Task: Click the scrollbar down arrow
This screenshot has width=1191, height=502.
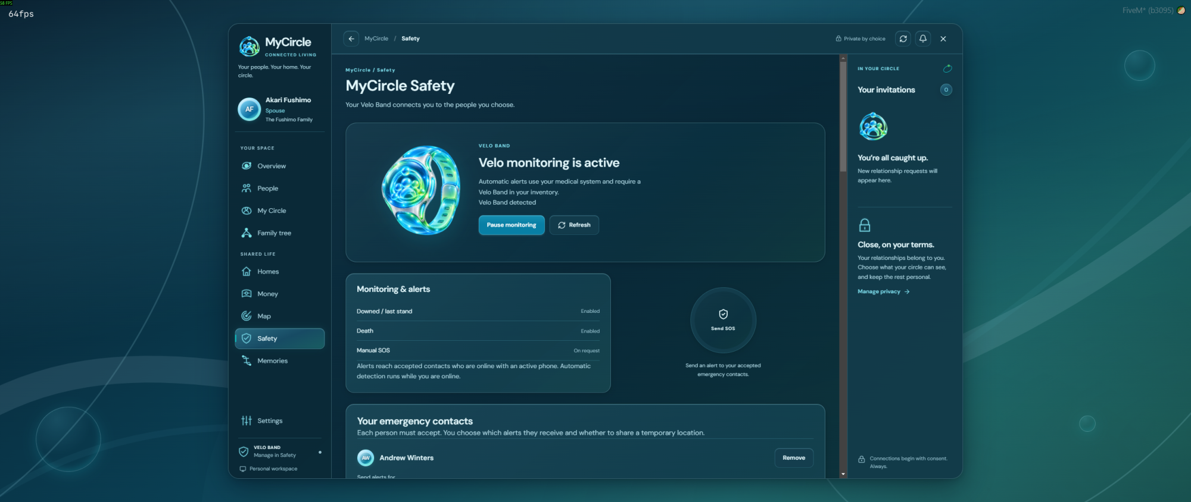Action: coord(843,474)
